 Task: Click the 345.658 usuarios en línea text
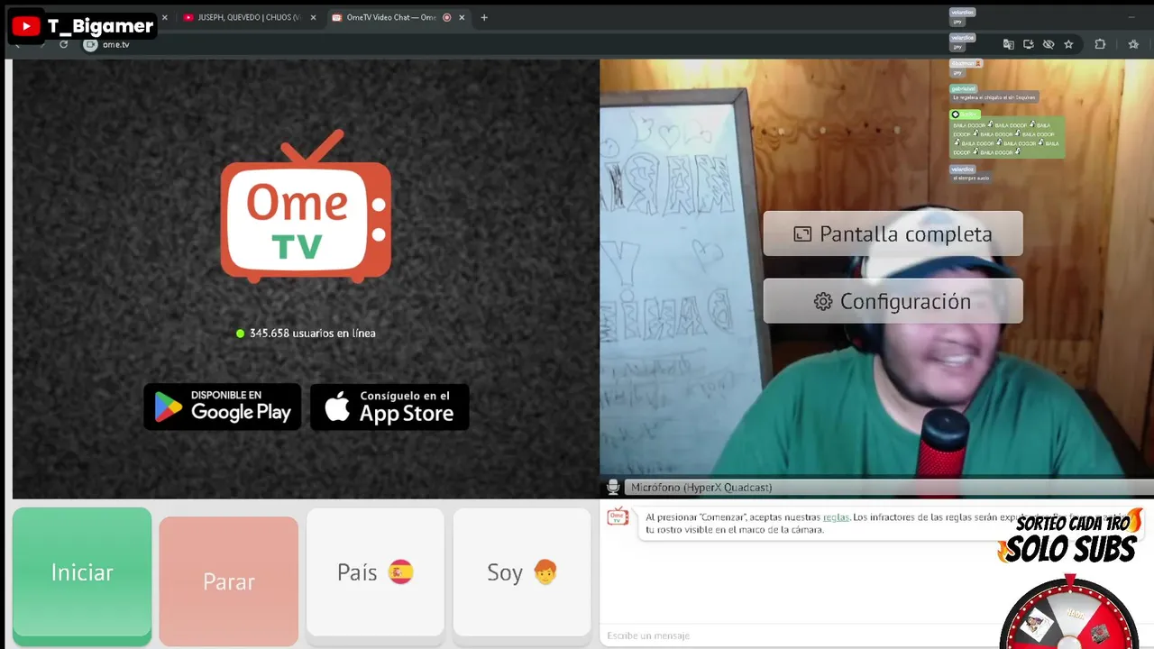312,334
